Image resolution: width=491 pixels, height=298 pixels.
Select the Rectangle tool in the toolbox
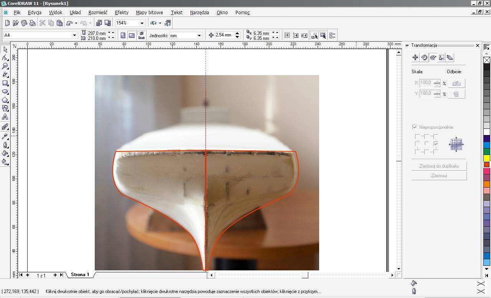5,83
